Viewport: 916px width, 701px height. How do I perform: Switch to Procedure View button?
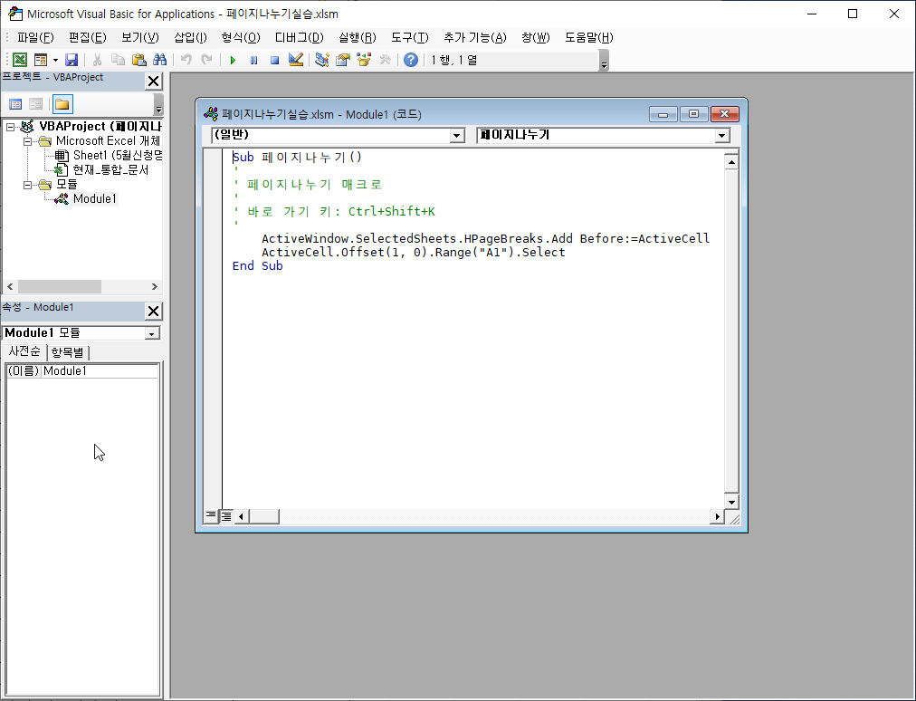tap(211, 515)
